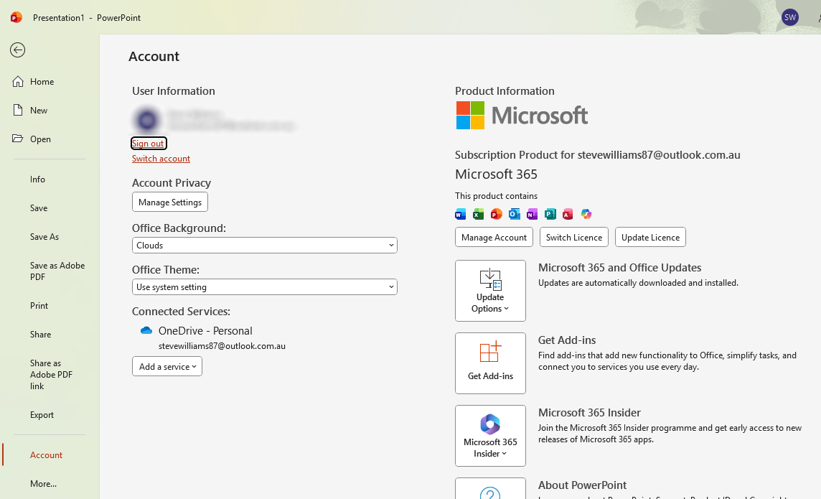Click the Sign out link

pyautogui.click(x=148, y=143)
